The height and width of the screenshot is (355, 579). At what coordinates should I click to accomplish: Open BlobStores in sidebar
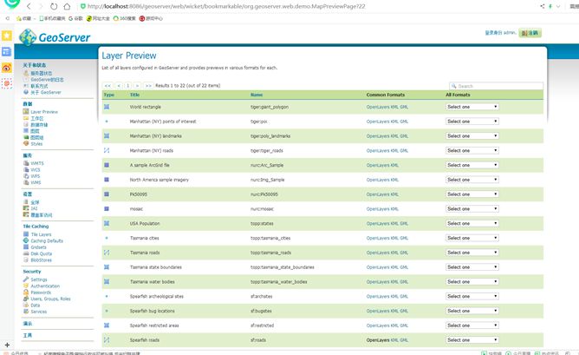coord(42,260)
